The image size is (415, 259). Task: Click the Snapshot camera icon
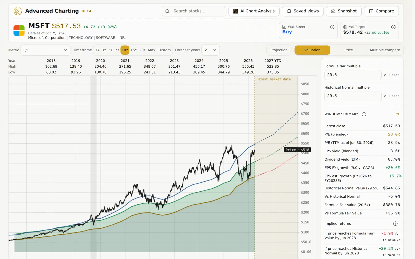click(x=333, y=11)
